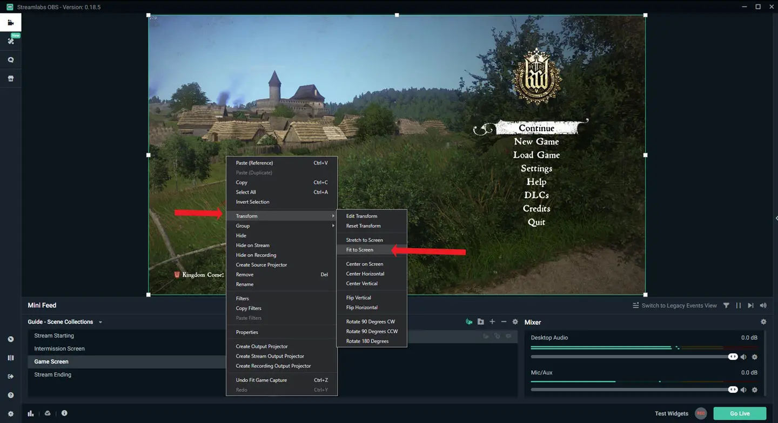Select Reset Transform
778x423 pixels.
click(x=371, y=226)
